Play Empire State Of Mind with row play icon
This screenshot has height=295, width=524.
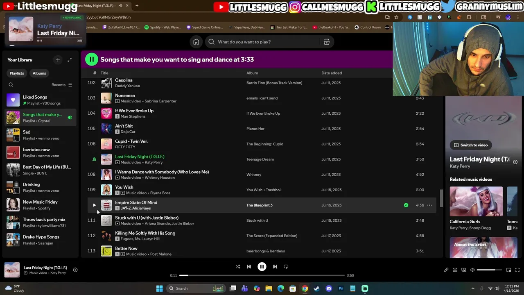coord(94,205)
